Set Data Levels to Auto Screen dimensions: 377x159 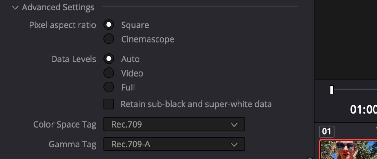109,59
